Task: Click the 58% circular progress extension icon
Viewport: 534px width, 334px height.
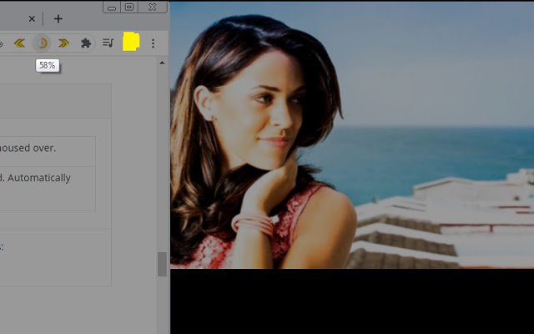Action: 42,43
